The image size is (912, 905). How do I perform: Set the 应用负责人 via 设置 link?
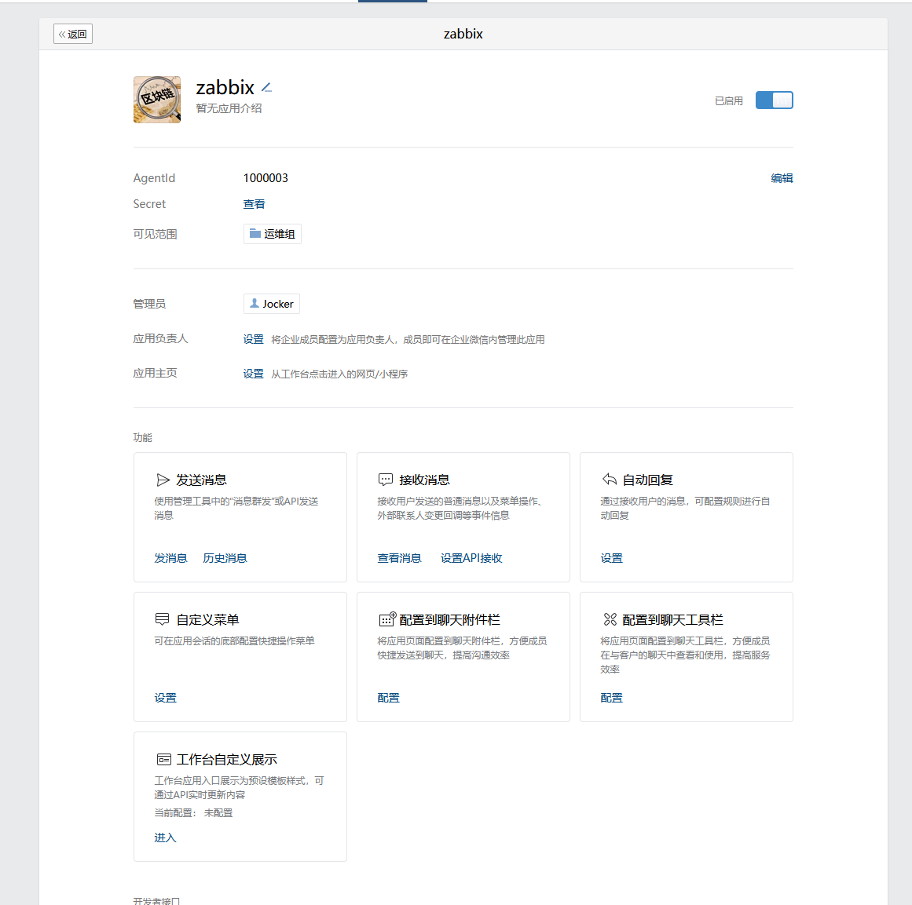point(253,339)
